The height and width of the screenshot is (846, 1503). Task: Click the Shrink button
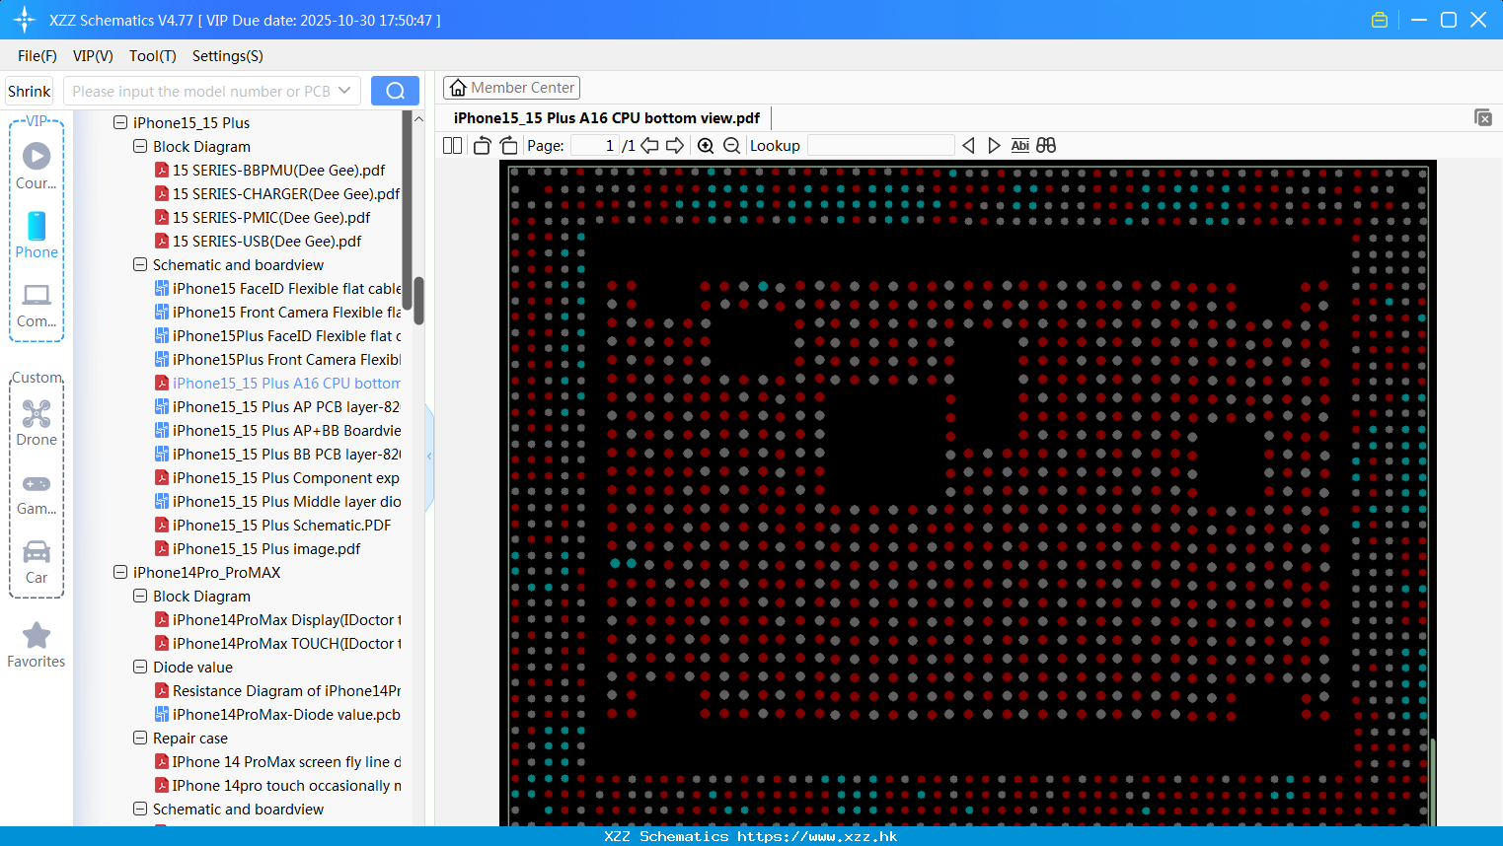point(29,91)
